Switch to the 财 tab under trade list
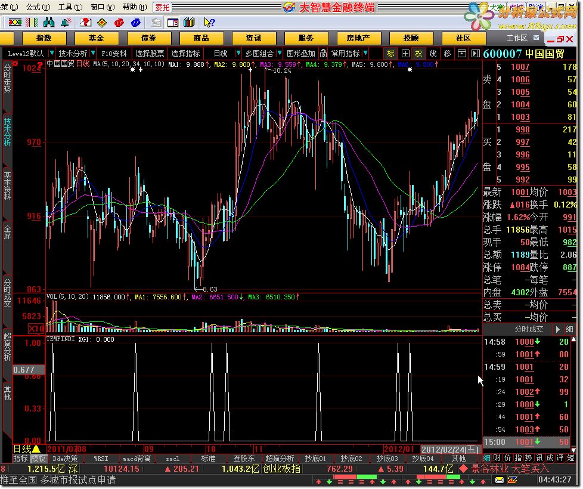This screenshot has height=489, width=583. [497, 458]
